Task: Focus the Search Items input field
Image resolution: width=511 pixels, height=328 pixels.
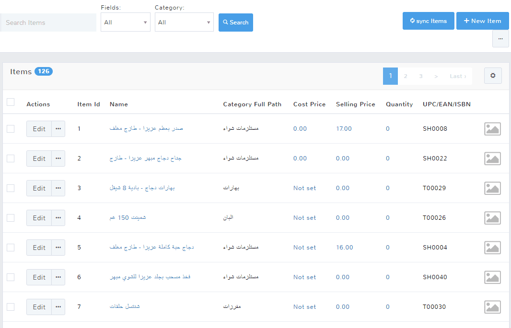Action: [x=48, y=23]
